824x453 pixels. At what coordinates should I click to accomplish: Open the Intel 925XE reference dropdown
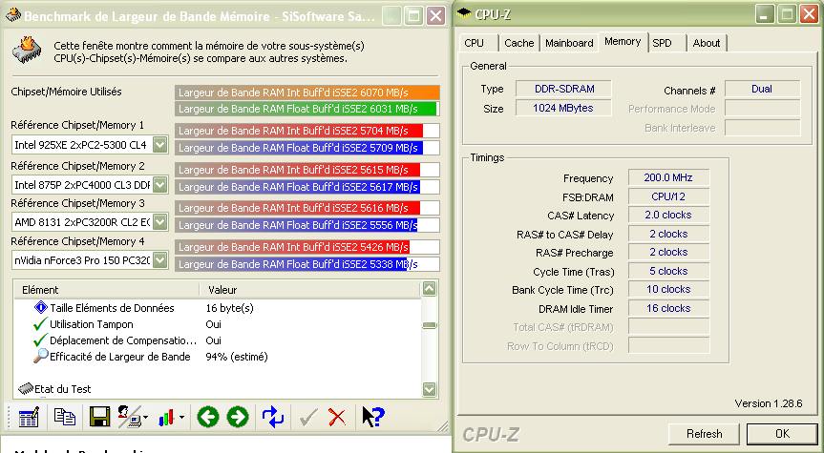(159, 144)
